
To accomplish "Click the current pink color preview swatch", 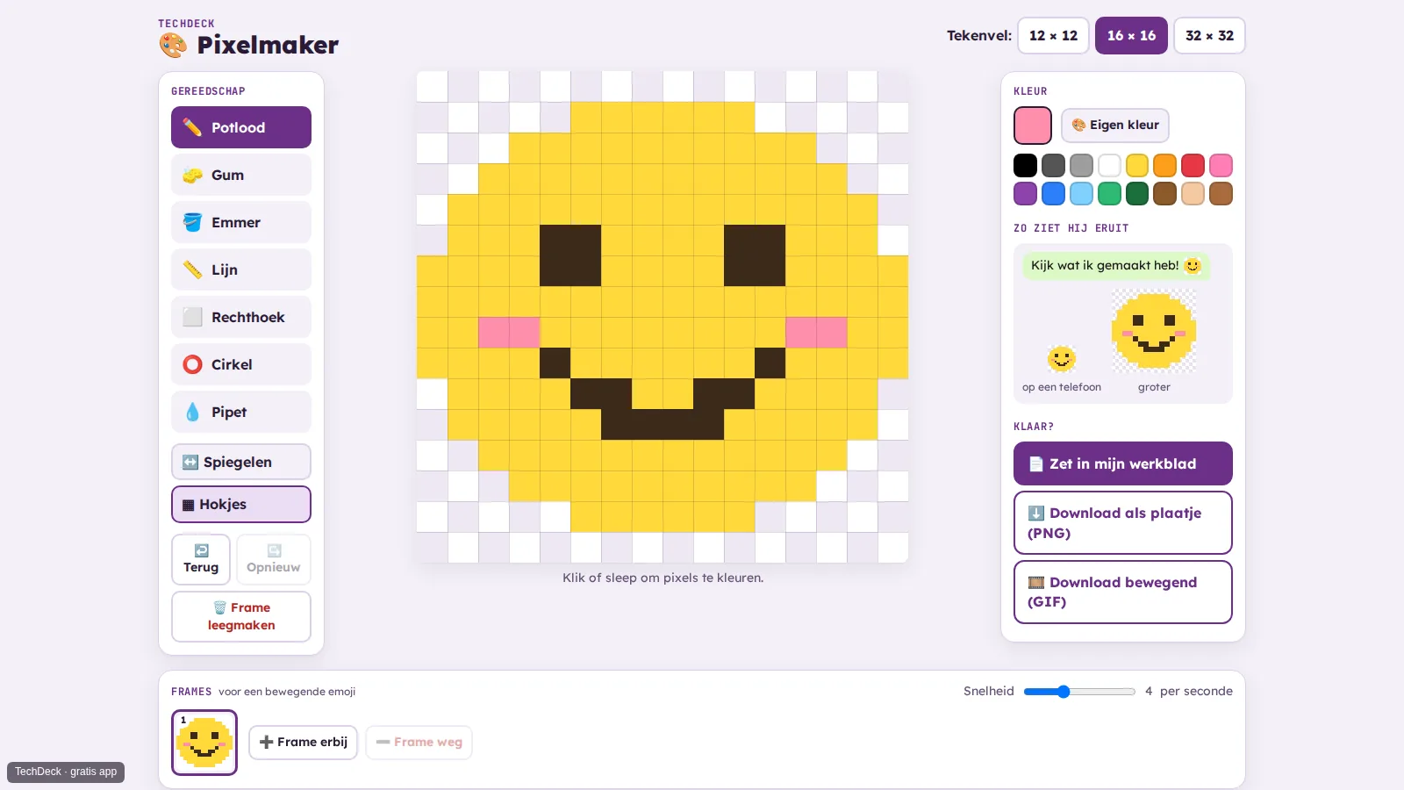I will pos(1033,126).
